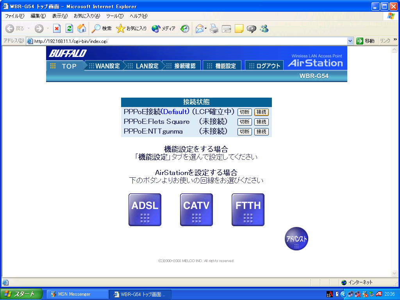Open the History clock icon

pos(185,29)
